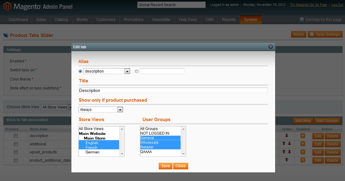Click the move-up arrow in the additional row
Screen dimensions: 345x181
click(285, 144)
